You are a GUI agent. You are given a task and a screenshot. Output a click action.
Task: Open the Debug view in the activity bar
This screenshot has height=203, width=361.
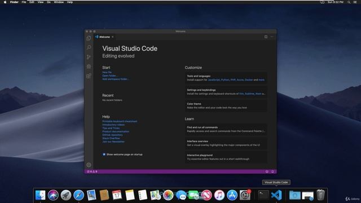coord(89,67)
